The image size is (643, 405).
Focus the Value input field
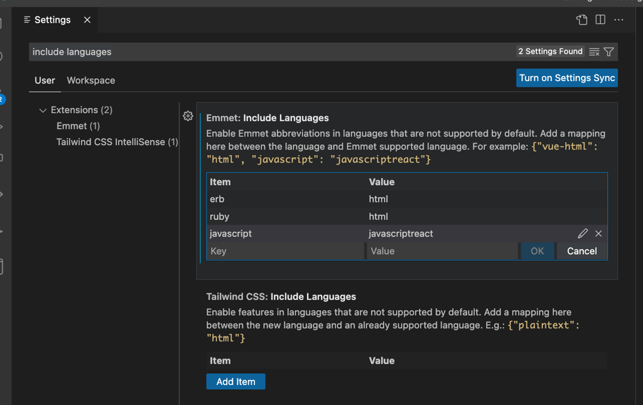click(442, 251)
